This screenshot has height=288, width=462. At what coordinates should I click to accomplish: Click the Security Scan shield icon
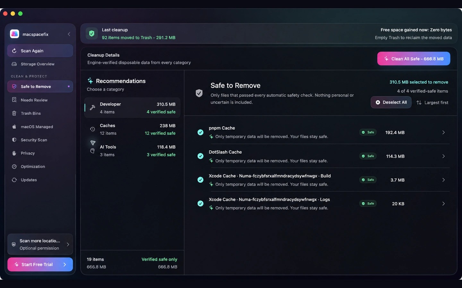[14, 140]
